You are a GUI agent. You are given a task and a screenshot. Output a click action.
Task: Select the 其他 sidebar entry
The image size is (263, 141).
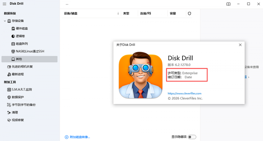(x=30, y=59)
